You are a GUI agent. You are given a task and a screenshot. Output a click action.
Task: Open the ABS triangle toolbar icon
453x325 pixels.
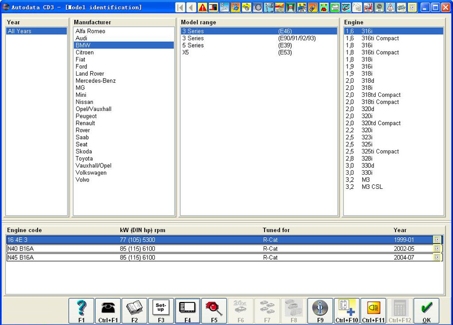[390, 7]
